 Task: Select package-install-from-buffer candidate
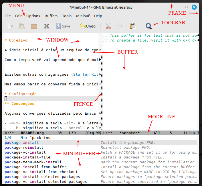pos(35,167)
